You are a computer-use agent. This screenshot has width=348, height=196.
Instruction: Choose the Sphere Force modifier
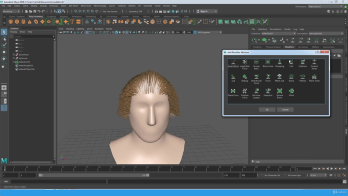pos(279,94)
